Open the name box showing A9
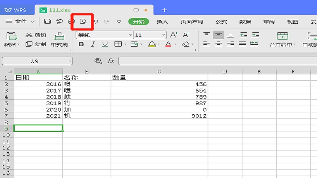This screenshot has width=317, height=178. (x=37, y=61)
